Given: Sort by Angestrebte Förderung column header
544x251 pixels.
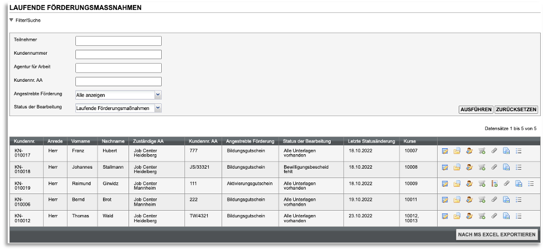Looking at the screenshot, I should (250, 141).
